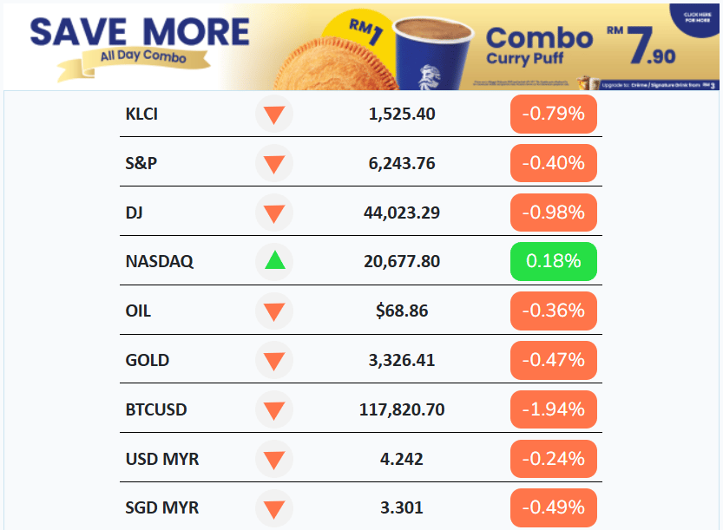Viewport: 723px width, 530px height.
Task: Select the NASDAQ row label
Action: pos(160,261)
